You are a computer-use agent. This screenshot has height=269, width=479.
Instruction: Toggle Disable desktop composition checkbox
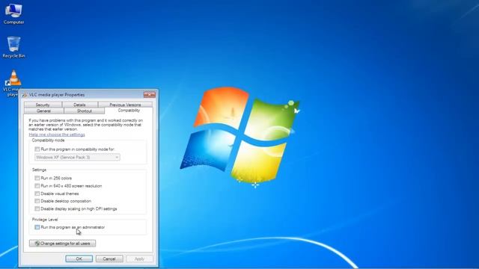coord(37,201)
